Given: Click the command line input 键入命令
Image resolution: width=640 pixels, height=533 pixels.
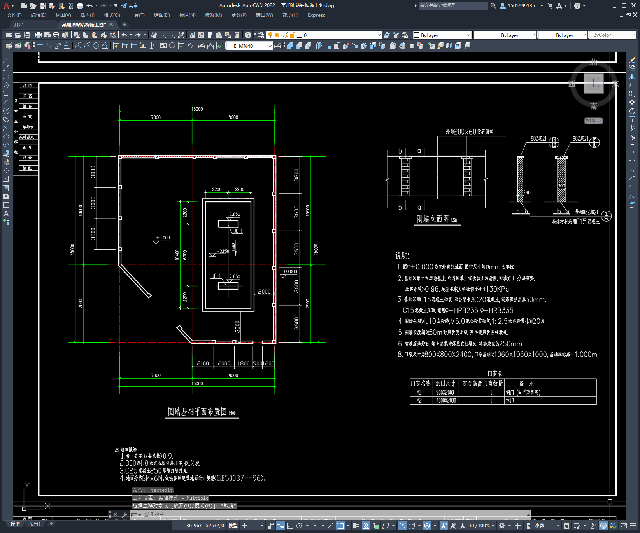Looking at the screenshot, I should coord(331,514).
